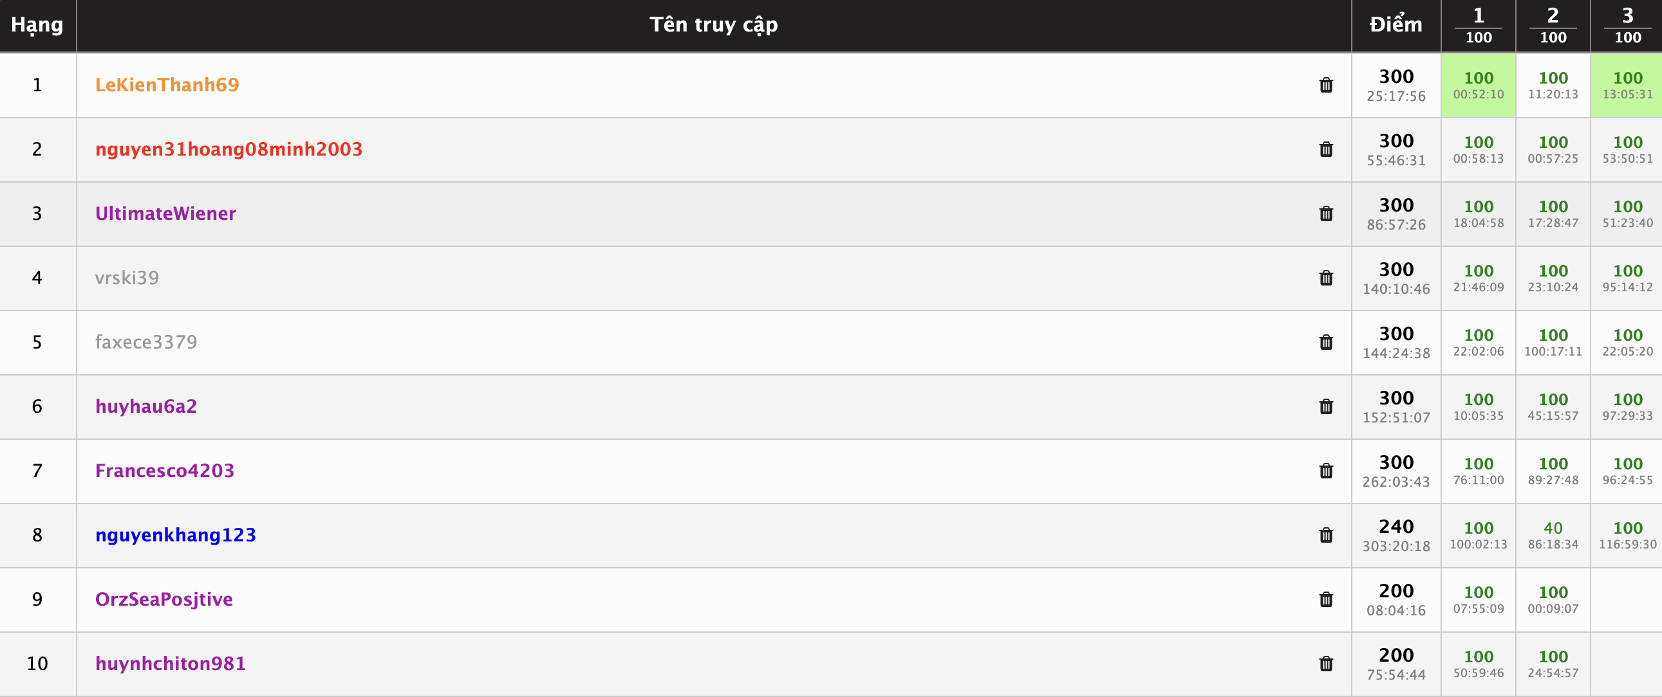
Task: Click the trash icon in faxece3379's row
Action: (x=1326, y=342)
